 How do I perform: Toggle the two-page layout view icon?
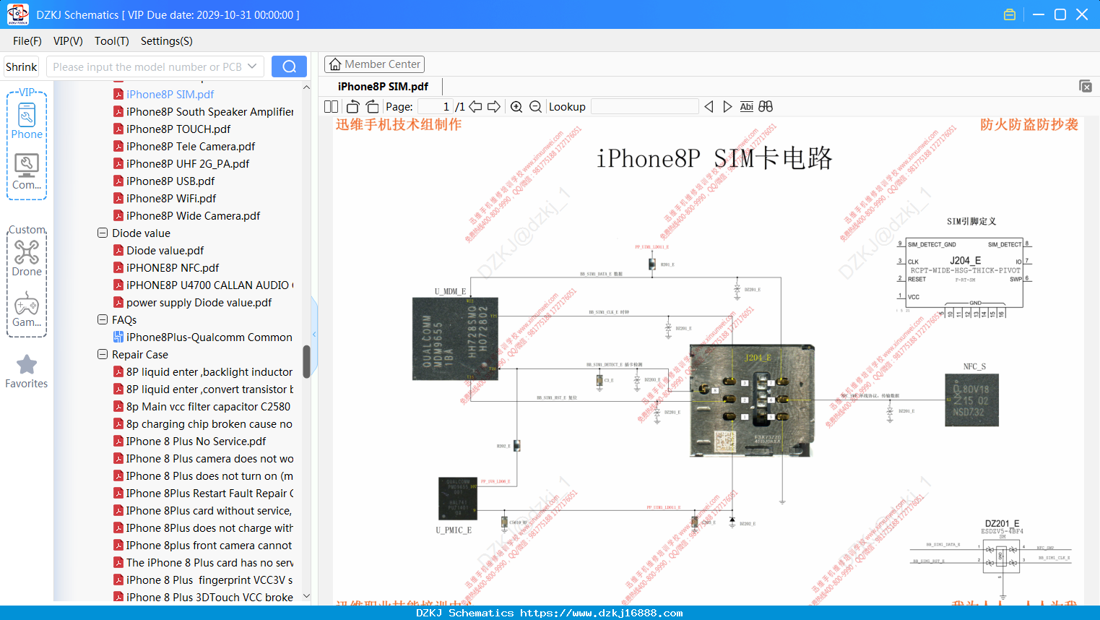pos(331,107)
